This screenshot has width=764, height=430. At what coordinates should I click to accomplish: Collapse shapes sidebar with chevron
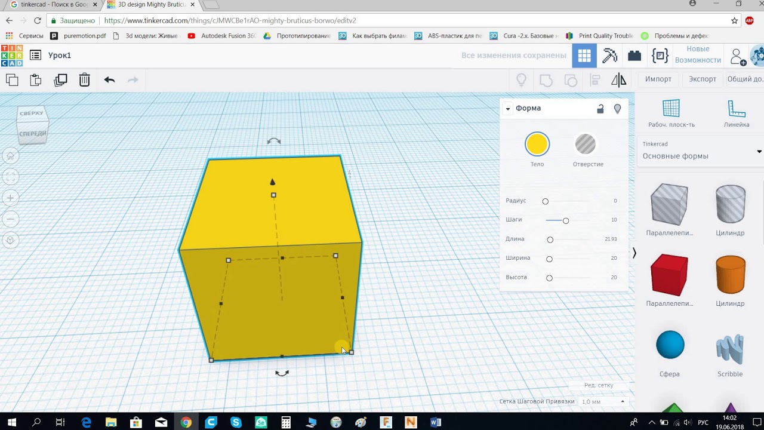pos(634,253)
